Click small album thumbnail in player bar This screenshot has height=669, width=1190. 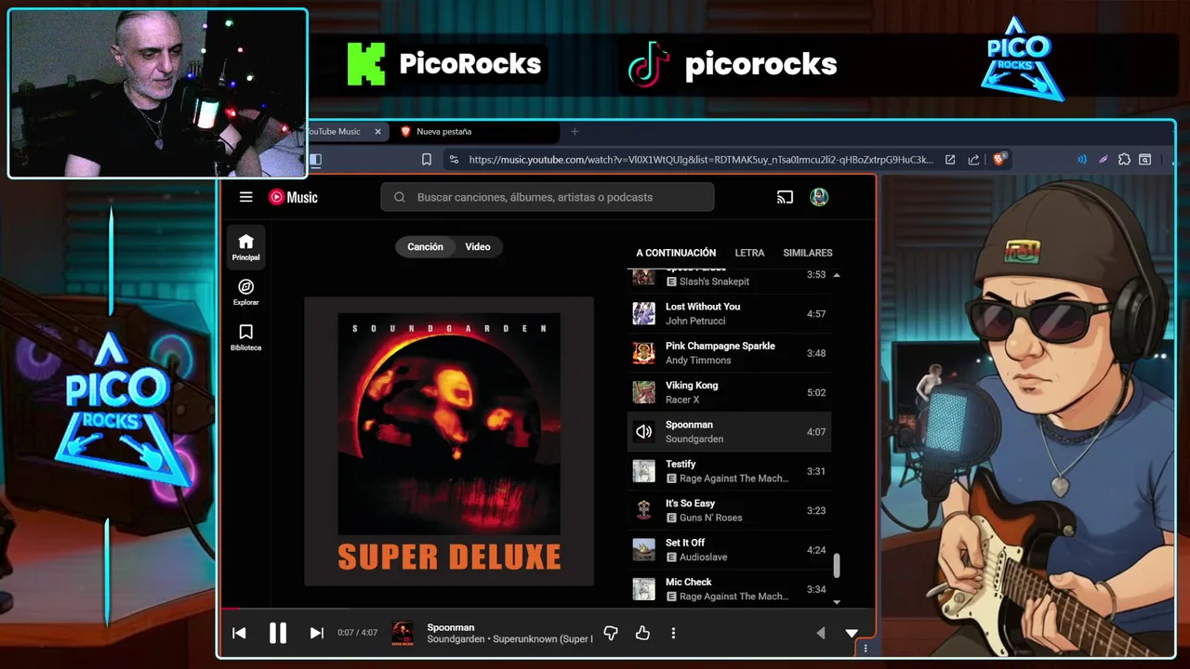tap(403, 633)
